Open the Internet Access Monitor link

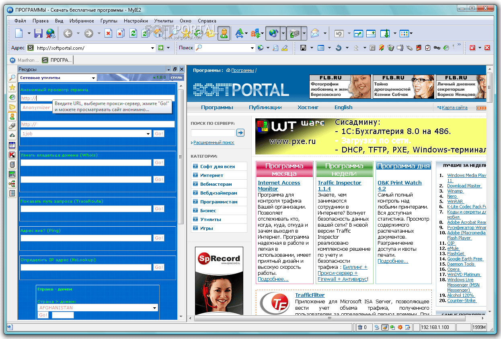(279, 186)
